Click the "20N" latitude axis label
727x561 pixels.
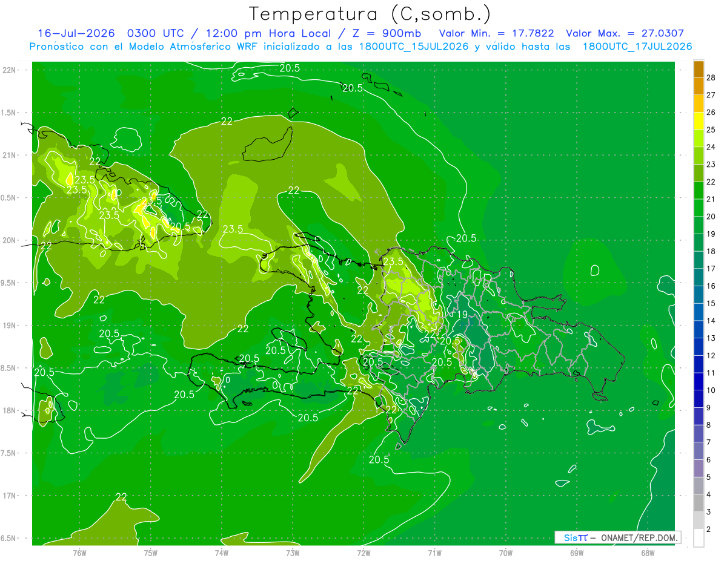pyautogui.click(x=9, y=241)
